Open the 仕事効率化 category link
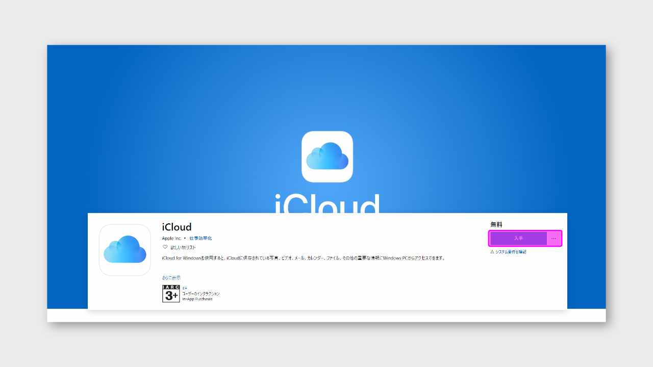The image size is (653, 367). click(200, 238)
